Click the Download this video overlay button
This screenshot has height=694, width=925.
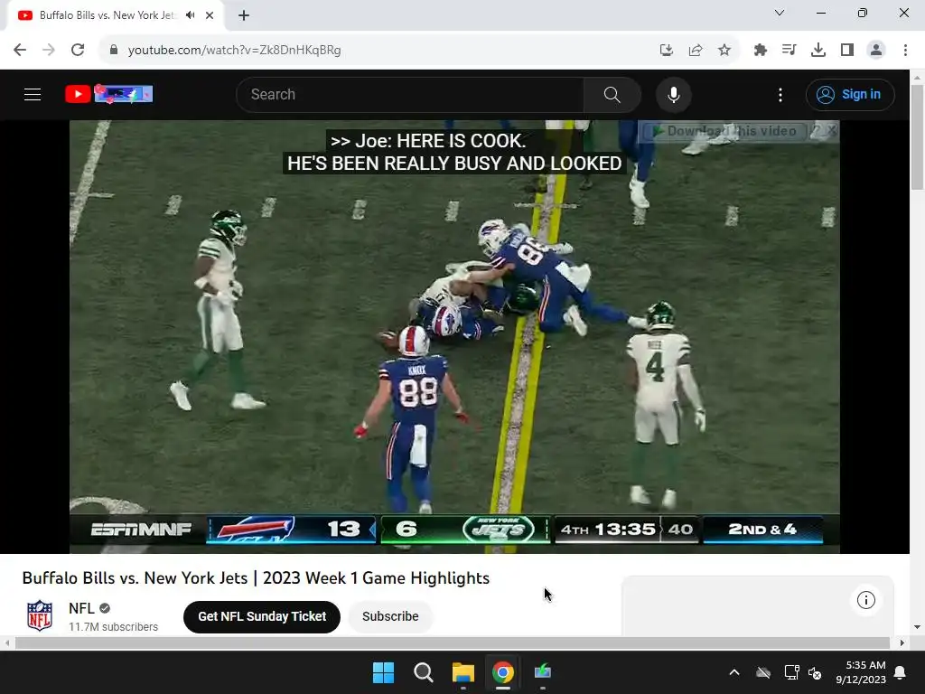(x=725, y=131)
